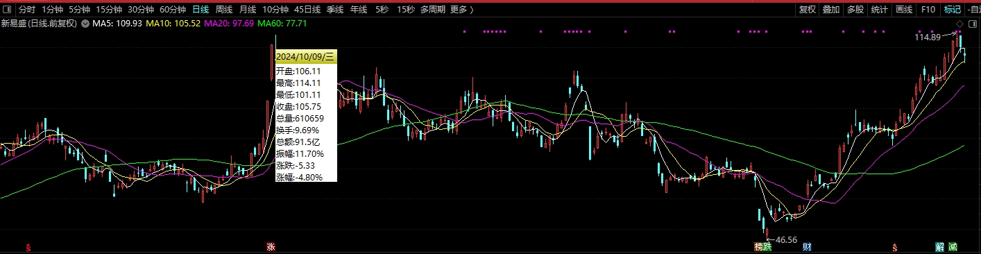
Task: Open F10 company information
Action: pyautogui.click(x=928, y=10)
